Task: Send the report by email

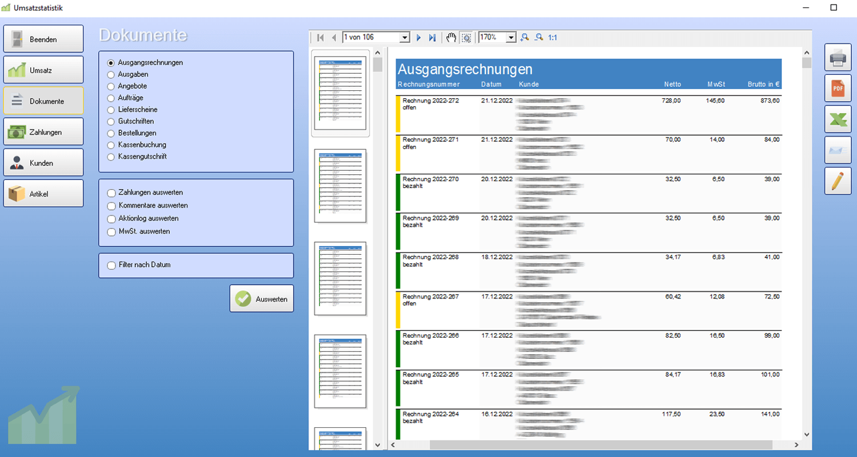Action: coord(838,150)
